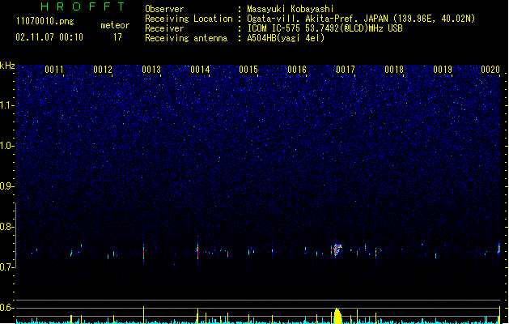Click the 0013 time marker
The image size is (509, 324).
coord(151,70)
